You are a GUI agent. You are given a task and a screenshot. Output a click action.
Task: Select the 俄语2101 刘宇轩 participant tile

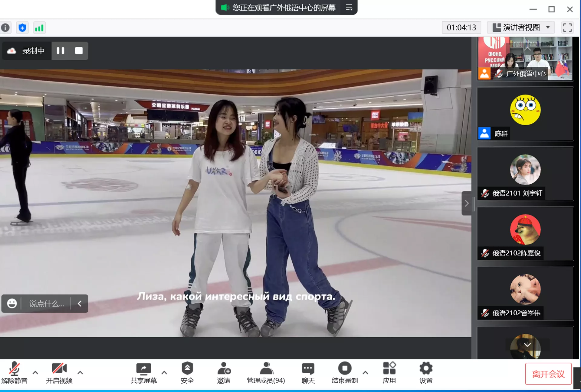pos(526,174)
